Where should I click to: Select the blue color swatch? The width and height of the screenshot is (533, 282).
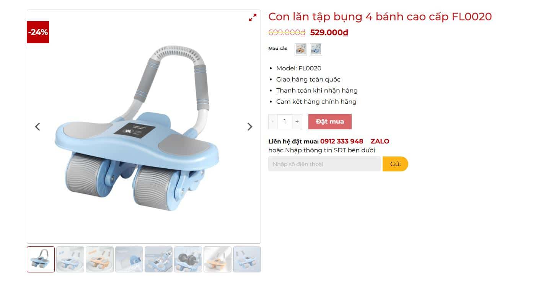(316, 49)
